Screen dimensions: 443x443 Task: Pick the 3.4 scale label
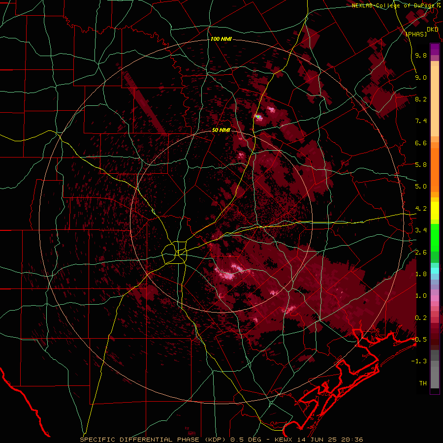tap(421, 230)
